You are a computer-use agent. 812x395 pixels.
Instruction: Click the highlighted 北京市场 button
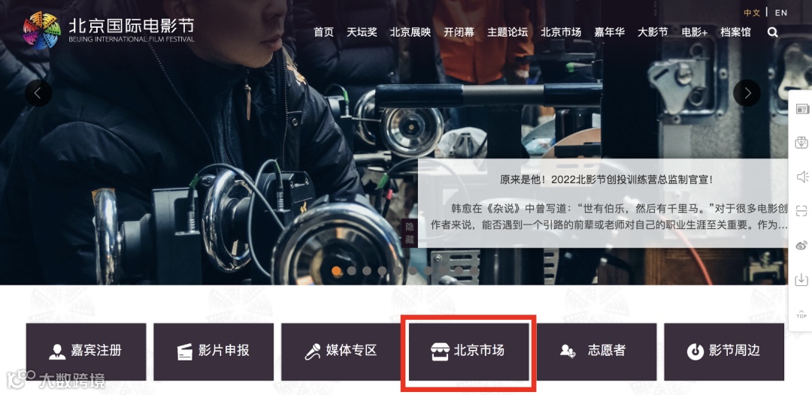tap(469, 351)
